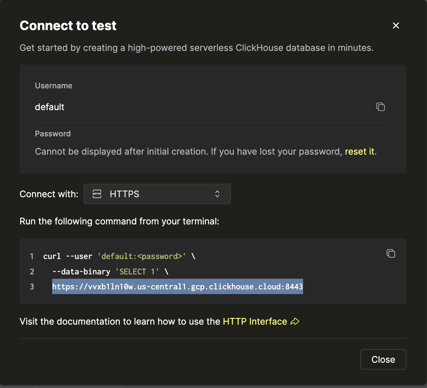Click the --data-binary flag in code
This screenshot has width=427, height=388.
pos(81,272)
